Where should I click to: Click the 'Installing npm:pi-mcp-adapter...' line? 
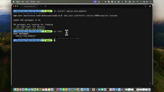click(31, 13)
